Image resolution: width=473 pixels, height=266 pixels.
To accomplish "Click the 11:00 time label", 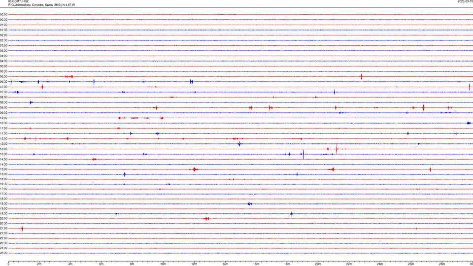I will click(x=3, y=129).
